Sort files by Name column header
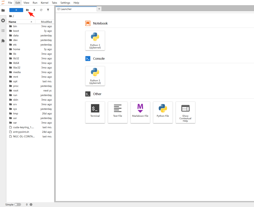This screenshot has width=254, height=207. [20, 22]
